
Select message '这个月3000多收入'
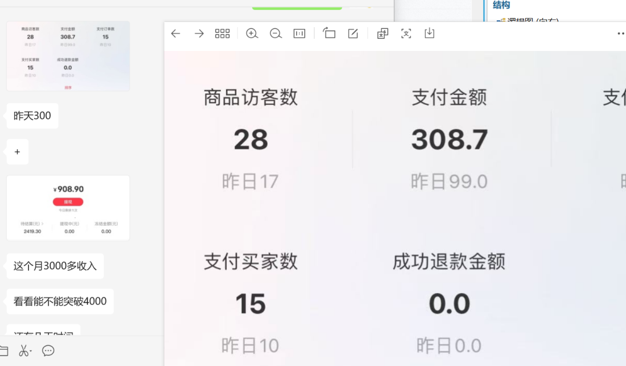click(x=55, y=266)
